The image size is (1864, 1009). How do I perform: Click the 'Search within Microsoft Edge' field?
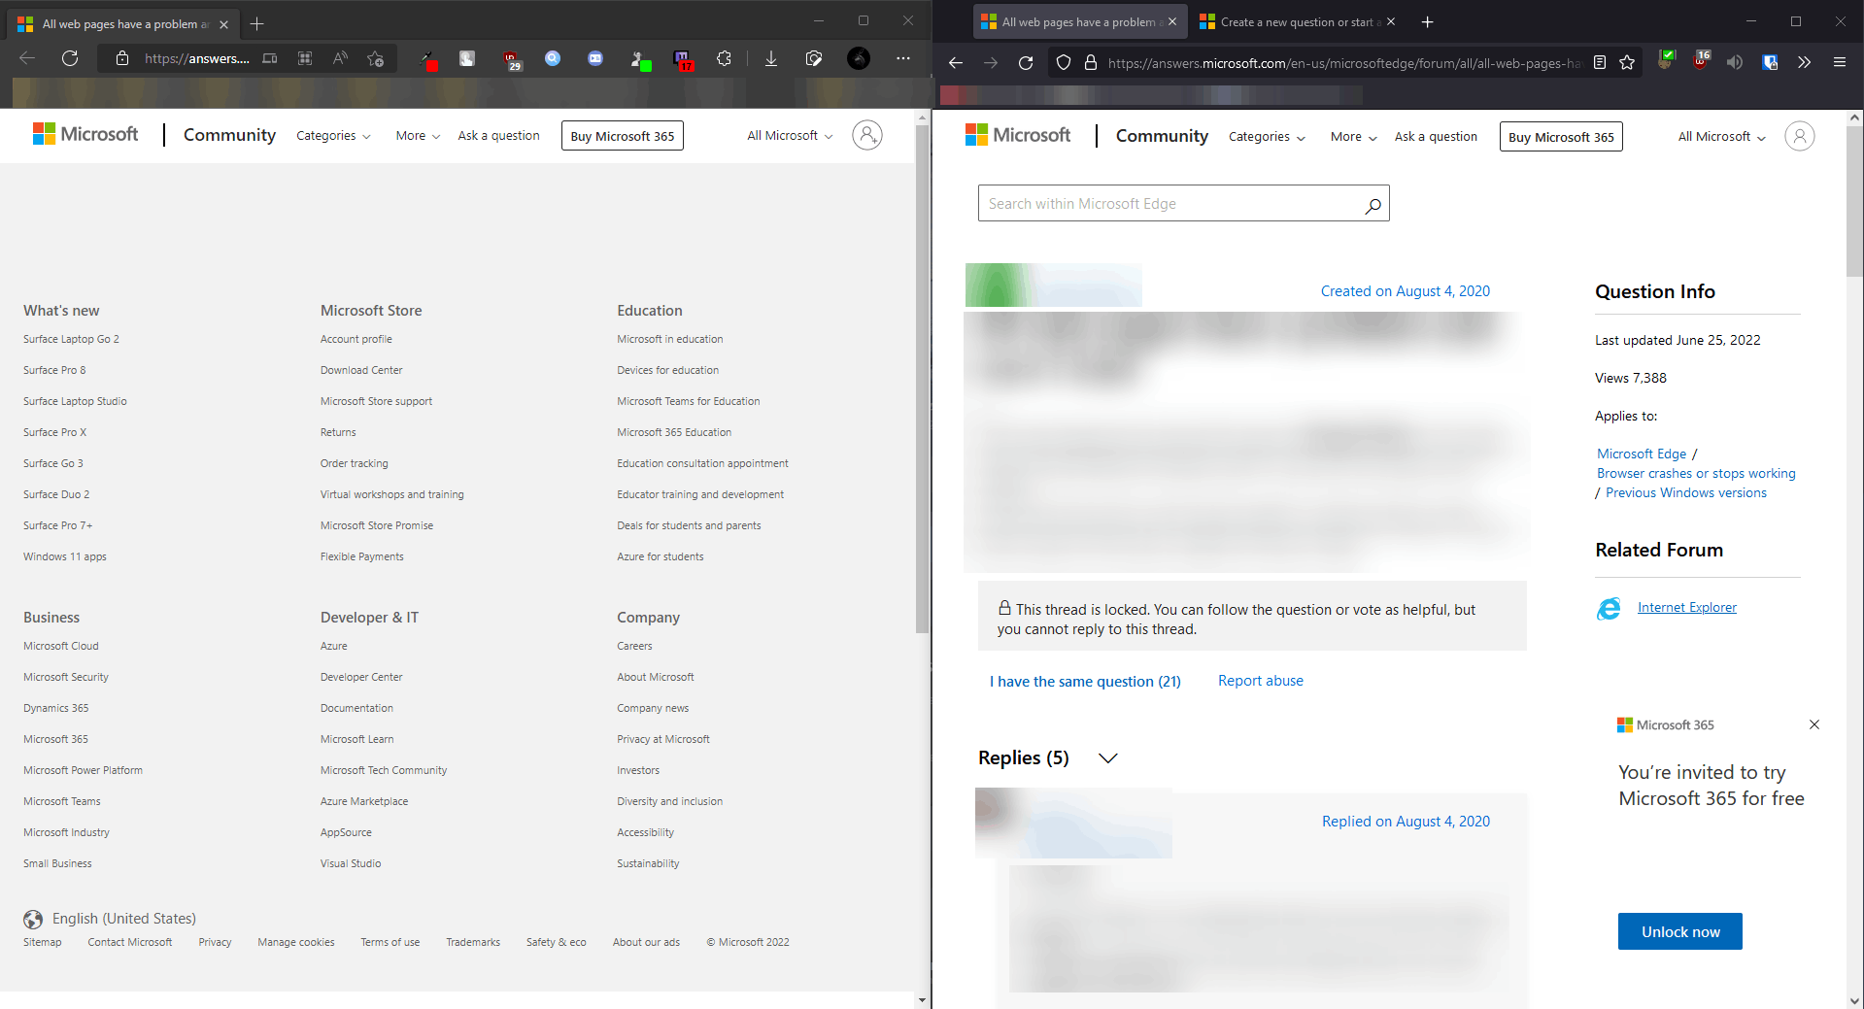click(x=1183, y=204)
